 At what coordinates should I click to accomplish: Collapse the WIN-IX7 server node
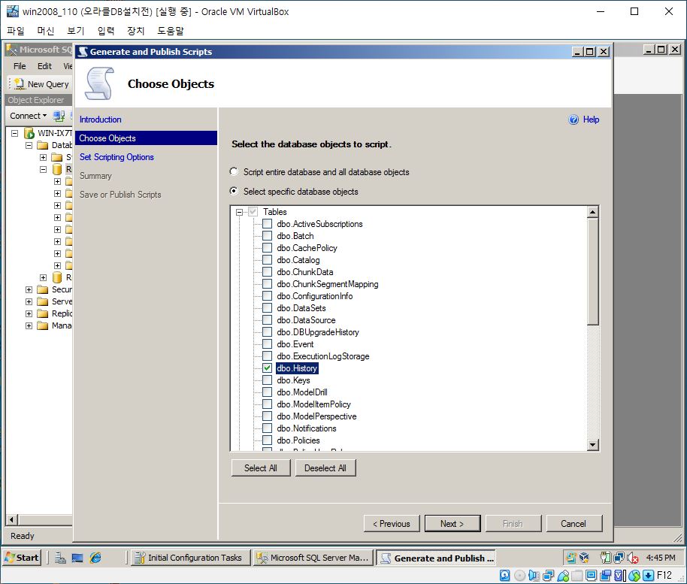(15, 133)
